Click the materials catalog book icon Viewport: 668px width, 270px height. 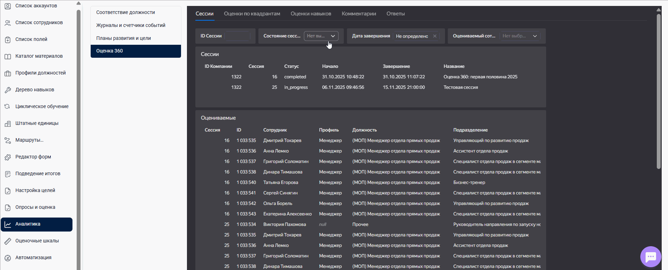7,56
